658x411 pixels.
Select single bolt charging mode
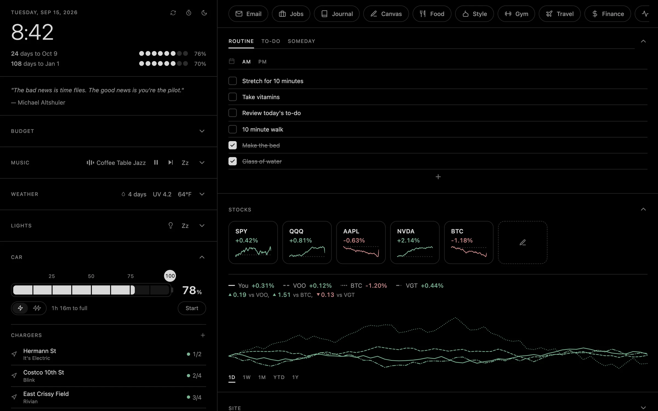click(x=20, y=308)
